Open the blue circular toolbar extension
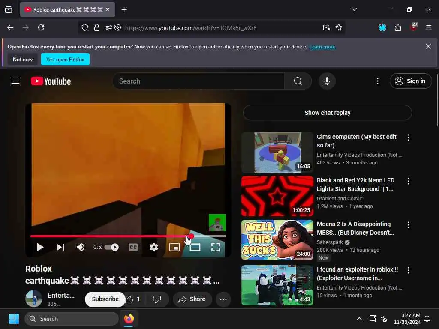The height and width of the screenshot is (329, 439). (382, 27)
